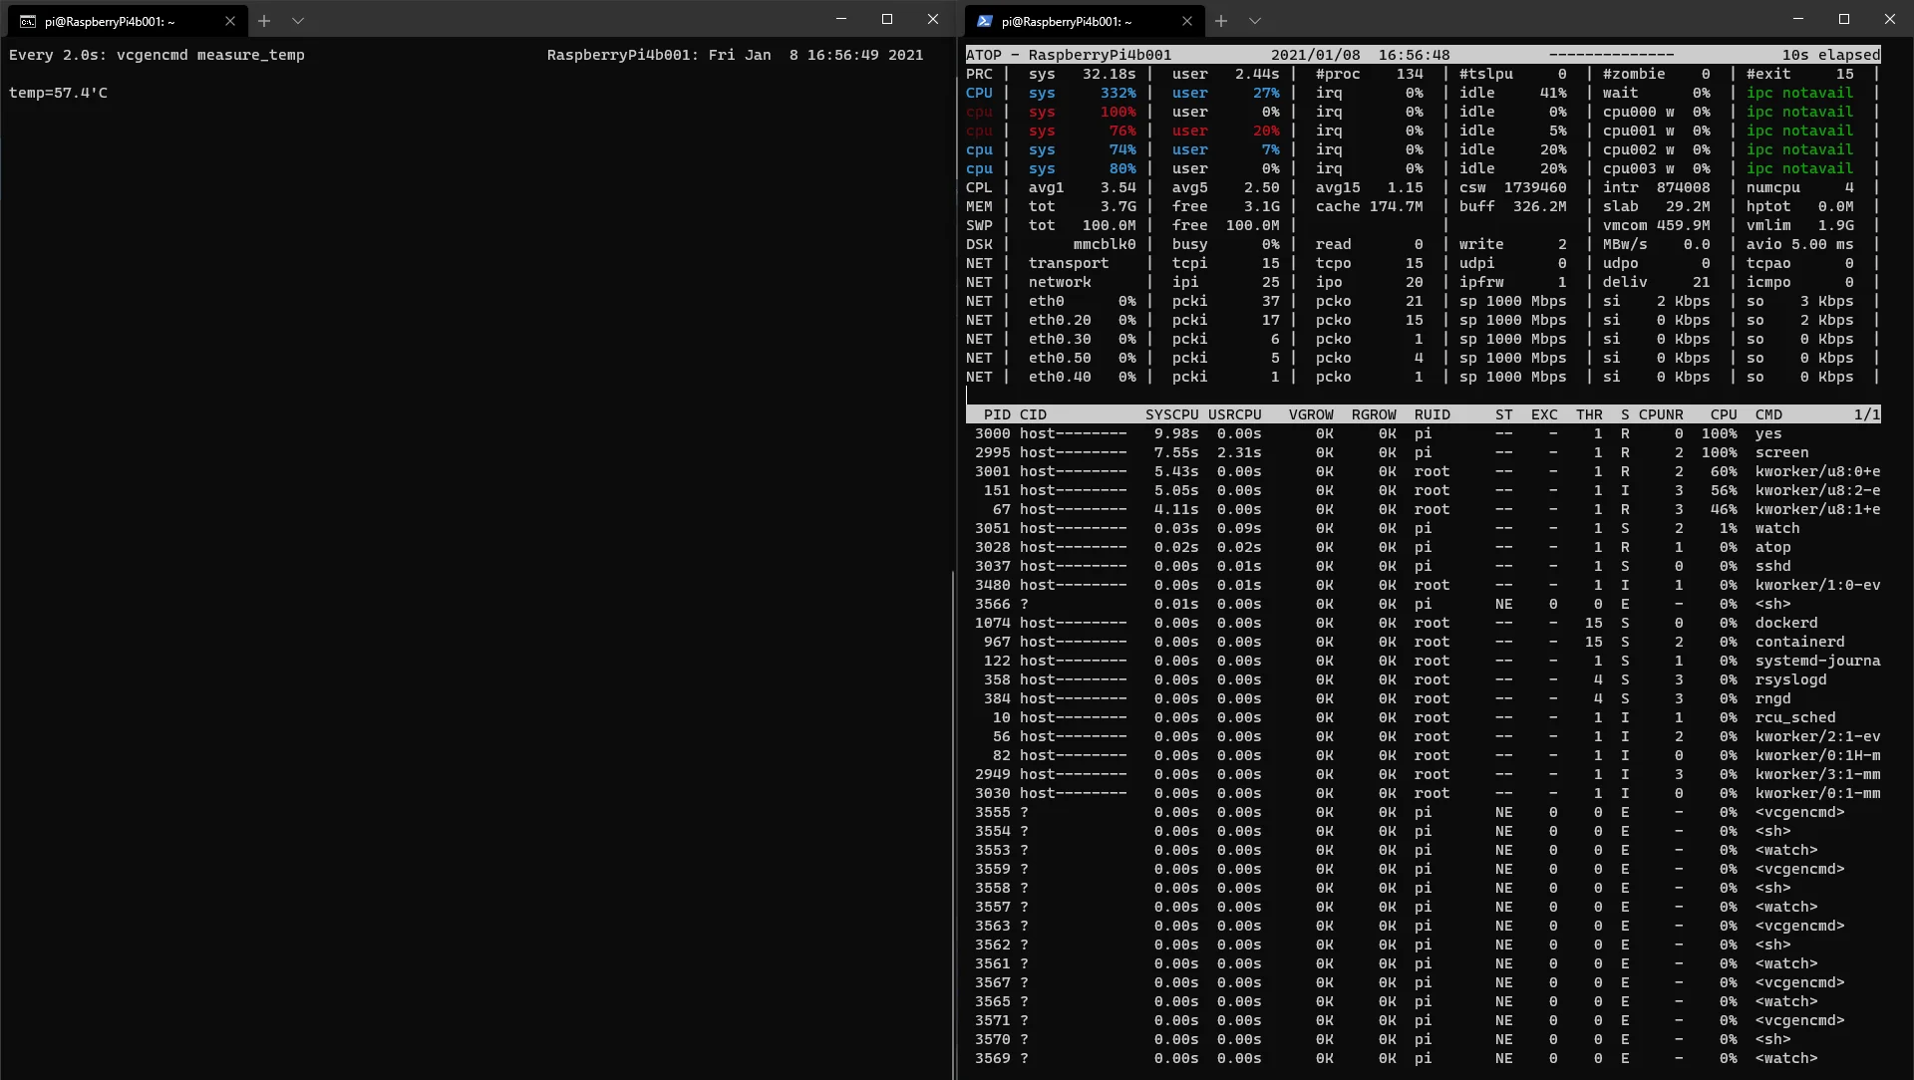The width and height of the screenshot is (1914, 1080).
Task: Open a new tab in the vcgencmd watch window
Action: (x=264, y=20)
